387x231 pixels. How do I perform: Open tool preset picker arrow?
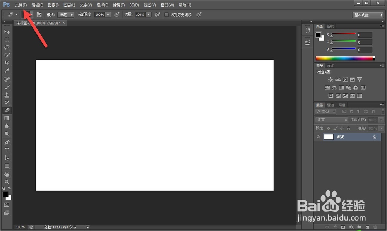(x=17, y=15)
